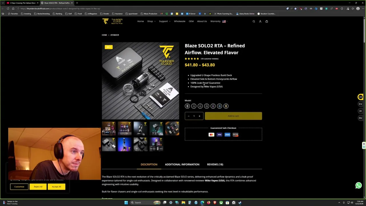
Task: Increase quantity with plus button
Action: coord(199,116)
